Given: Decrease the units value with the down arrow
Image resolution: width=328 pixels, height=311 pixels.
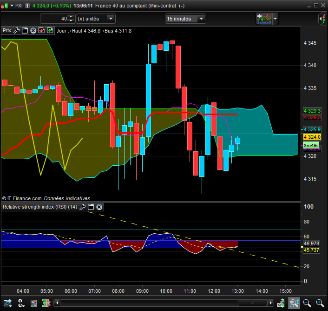Looking at the screenshot, I should 71,21.
